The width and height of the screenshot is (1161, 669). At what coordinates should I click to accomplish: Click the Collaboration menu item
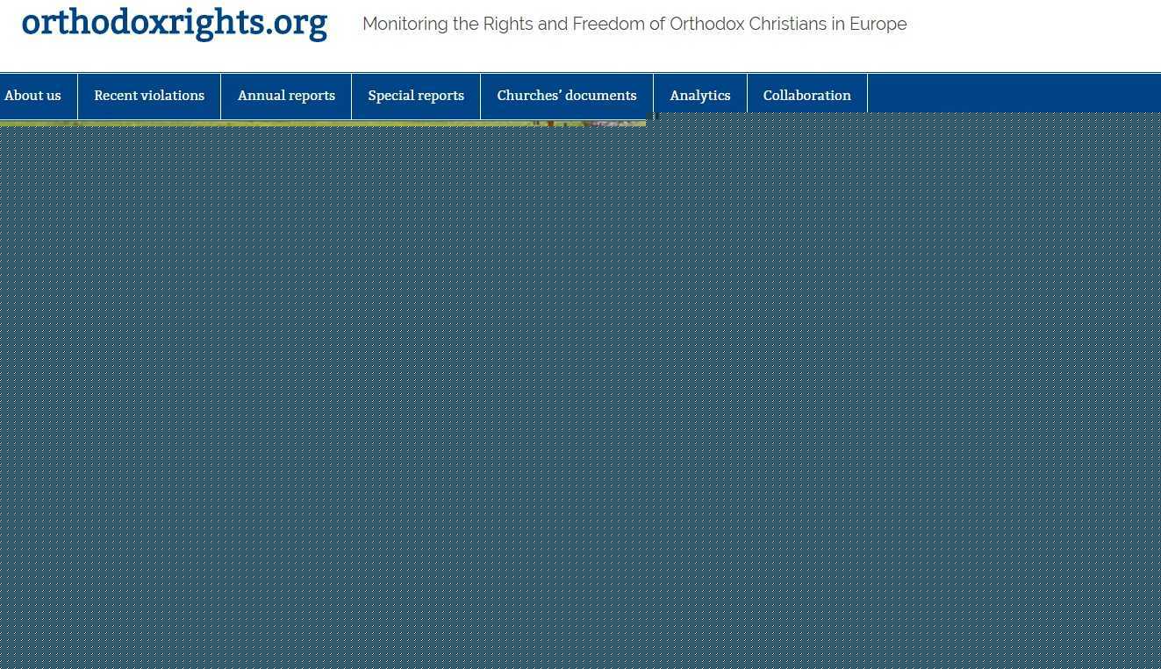(x=806, y=95)
